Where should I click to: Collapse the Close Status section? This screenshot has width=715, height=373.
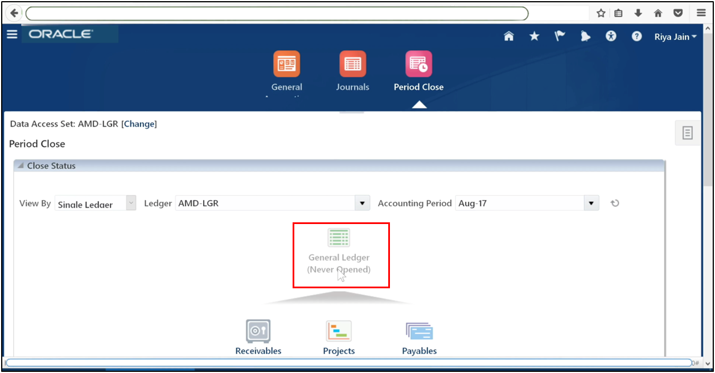19,165
